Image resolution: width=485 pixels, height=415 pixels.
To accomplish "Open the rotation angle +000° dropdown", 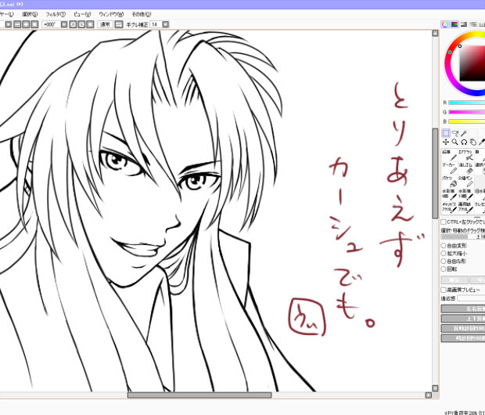I will tap(64, 24).
